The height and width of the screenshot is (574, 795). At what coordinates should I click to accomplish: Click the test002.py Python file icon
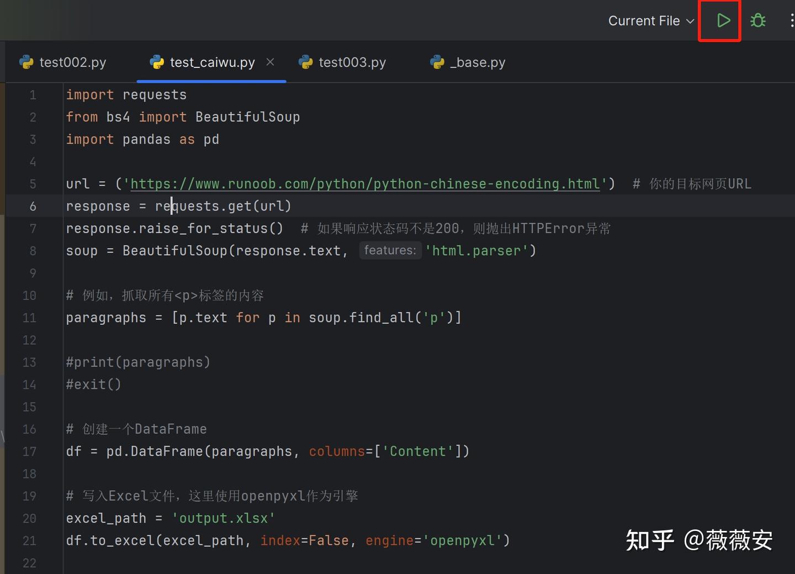pos(26,62)
